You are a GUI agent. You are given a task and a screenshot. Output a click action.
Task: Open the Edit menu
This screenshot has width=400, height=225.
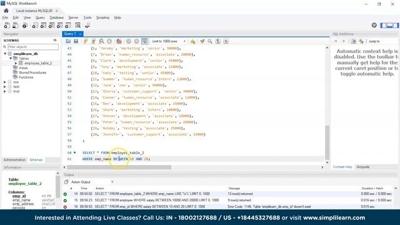16,17
